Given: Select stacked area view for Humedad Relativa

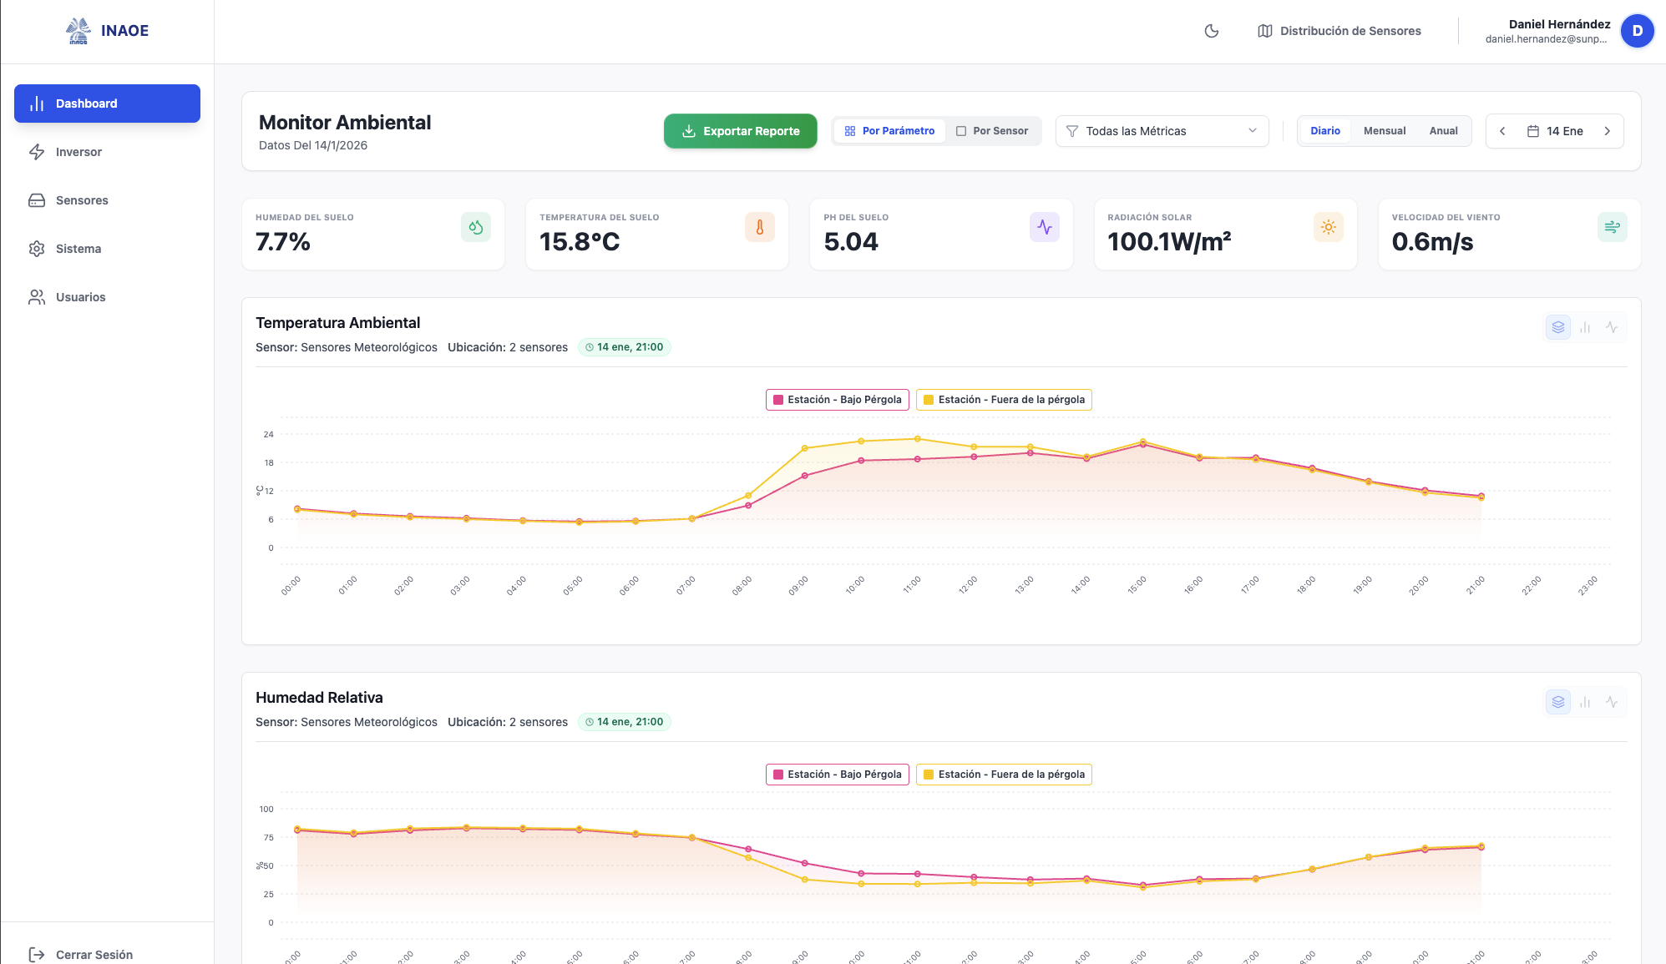Looking at the screenshot, I should 1558,702.
